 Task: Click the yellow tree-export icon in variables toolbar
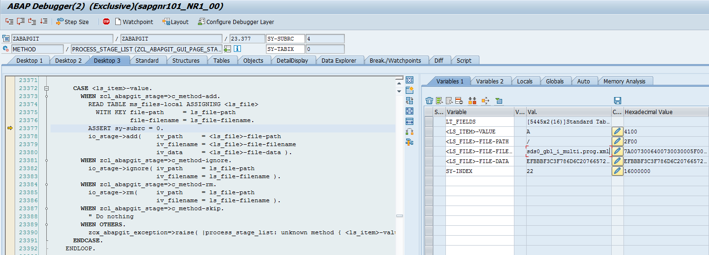point(485,100)
